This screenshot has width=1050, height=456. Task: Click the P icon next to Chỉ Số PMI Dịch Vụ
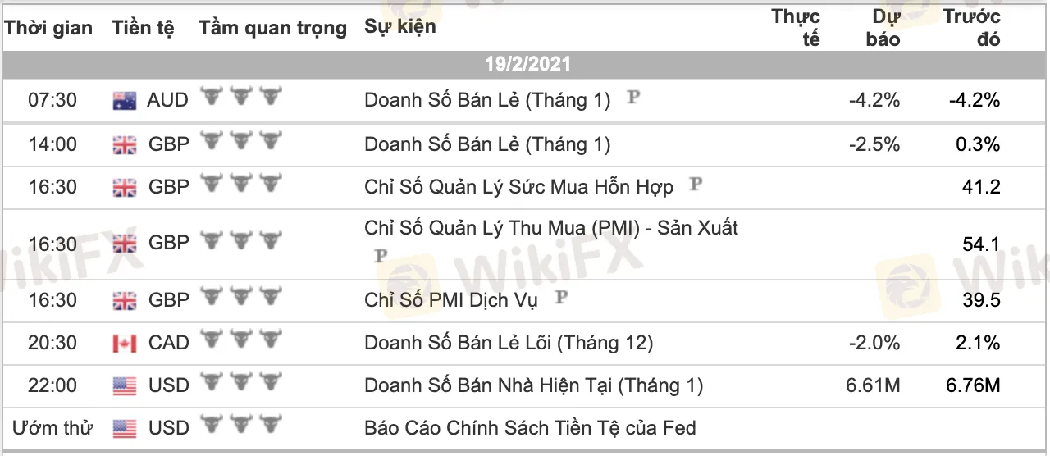560,297
